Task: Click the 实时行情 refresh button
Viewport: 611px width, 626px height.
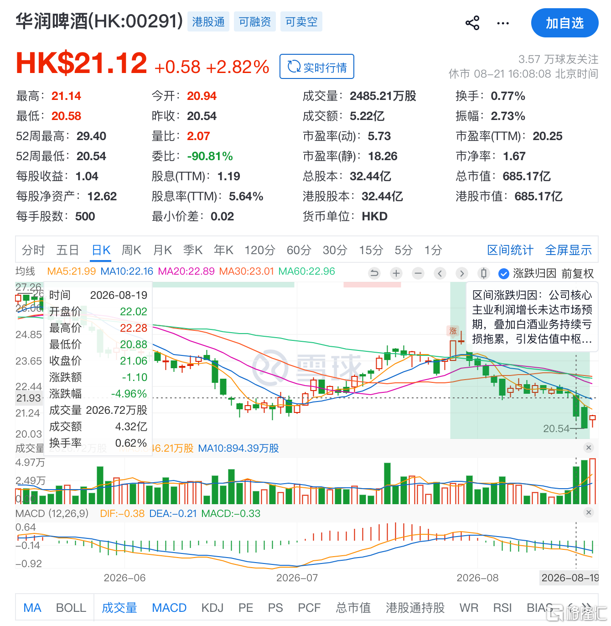Action: 317,67
